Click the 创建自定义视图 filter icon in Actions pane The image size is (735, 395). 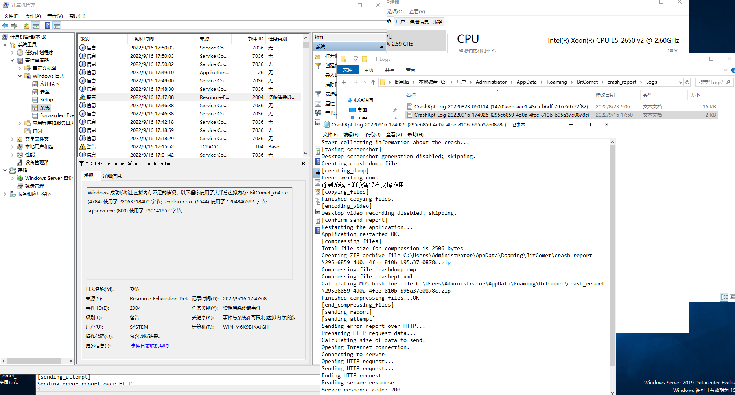coord(318,66)
